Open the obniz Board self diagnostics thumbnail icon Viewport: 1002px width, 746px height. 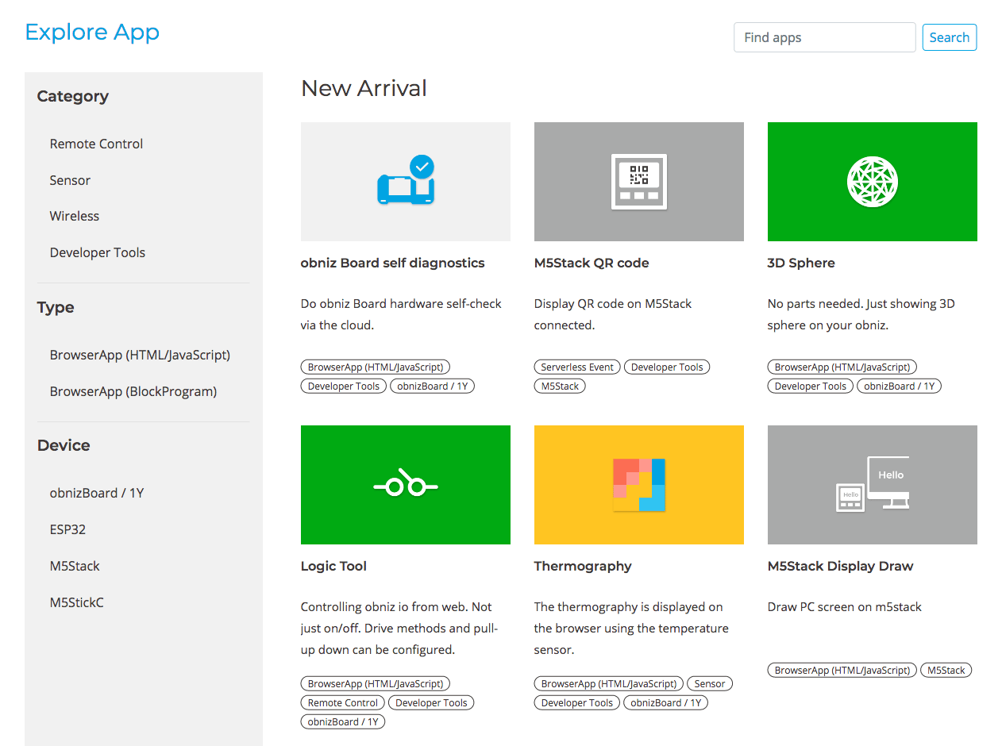(x=406, y=182)
